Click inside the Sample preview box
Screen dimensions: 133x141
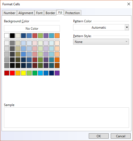click(66, 117)
